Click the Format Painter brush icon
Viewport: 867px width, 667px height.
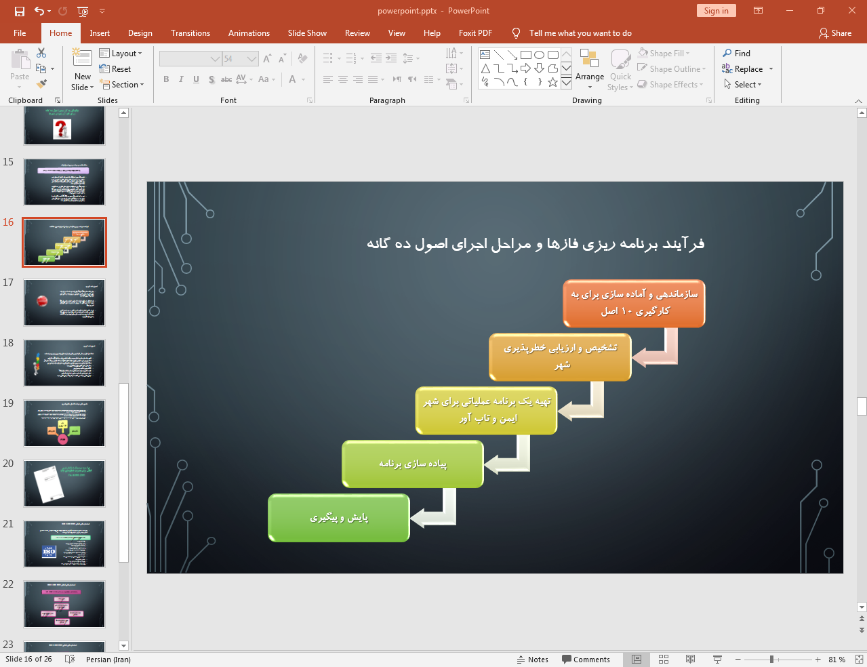41,84
